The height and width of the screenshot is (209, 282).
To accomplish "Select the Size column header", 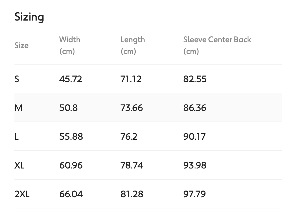I will point(21,45).
